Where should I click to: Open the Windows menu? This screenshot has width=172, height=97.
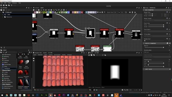click(15, 3)
